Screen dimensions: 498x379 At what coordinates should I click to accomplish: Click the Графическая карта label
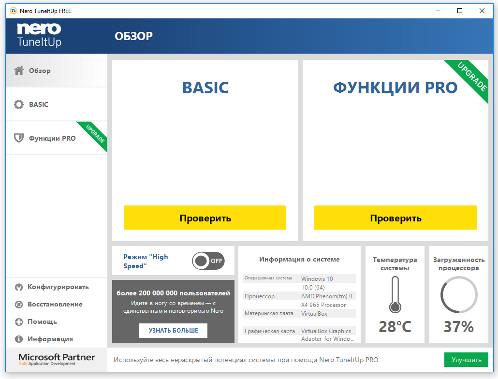(270, 331)
